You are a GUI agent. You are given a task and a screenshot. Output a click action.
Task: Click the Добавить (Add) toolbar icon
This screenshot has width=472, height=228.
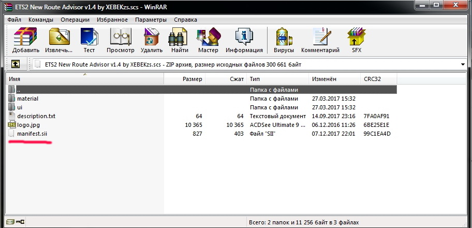click(26, 40)
